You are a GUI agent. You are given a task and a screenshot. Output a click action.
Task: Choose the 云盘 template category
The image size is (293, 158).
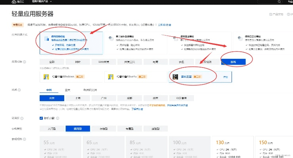182,62
